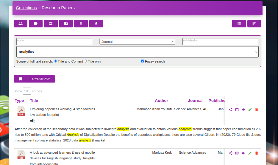Viewport: 278px width, 165px height.
Task: Toggle the Fuzzy search checkbox
Action: (x=142, y=61)
